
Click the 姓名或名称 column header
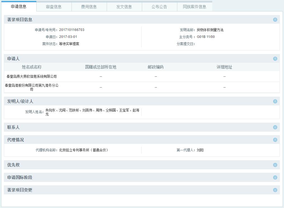(x=32, y=67)
